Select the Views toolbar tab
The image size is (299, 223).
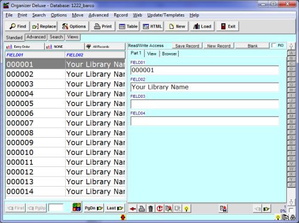point(72,37)
